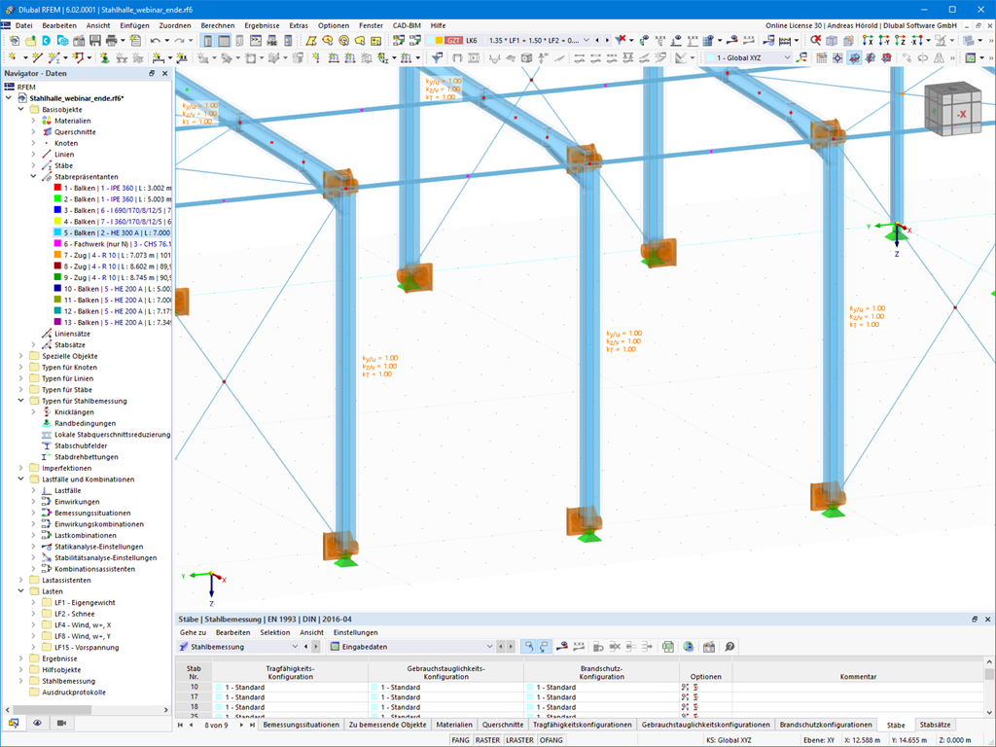
Task: Click red swatch of 1 - Balken IPE 360
Action: point(57,188)
